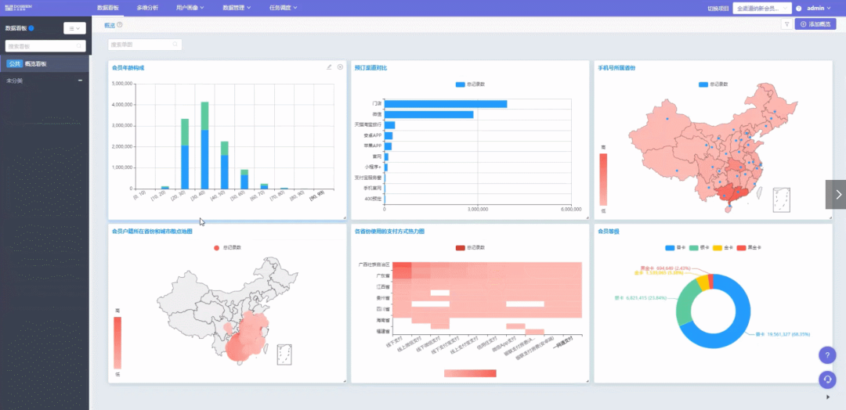Toggle the 总记录数 legend in the heatmap card
This screenshot has width=846, height=410.
tap(470, 248)
